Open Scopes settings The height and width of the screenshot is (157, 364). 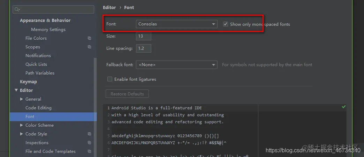(x=33, y=47)
